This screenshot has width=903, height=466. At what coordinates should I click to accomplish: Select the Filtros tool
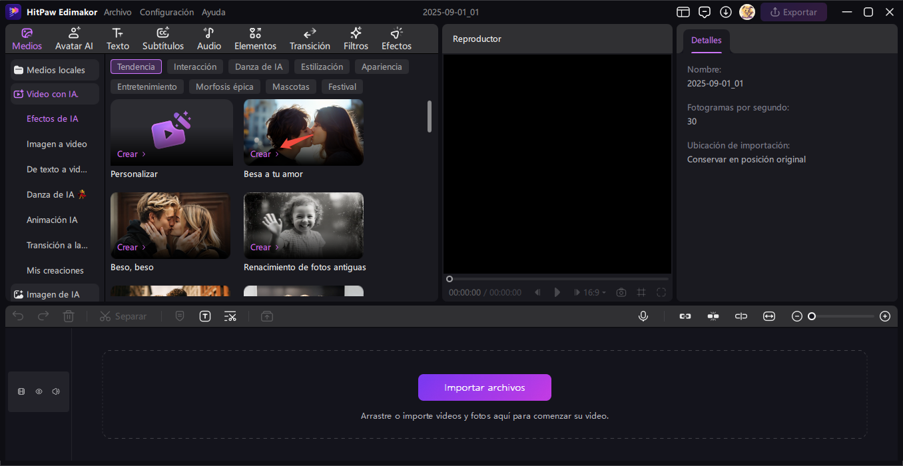pyautogui.click(x=356, y=38)
